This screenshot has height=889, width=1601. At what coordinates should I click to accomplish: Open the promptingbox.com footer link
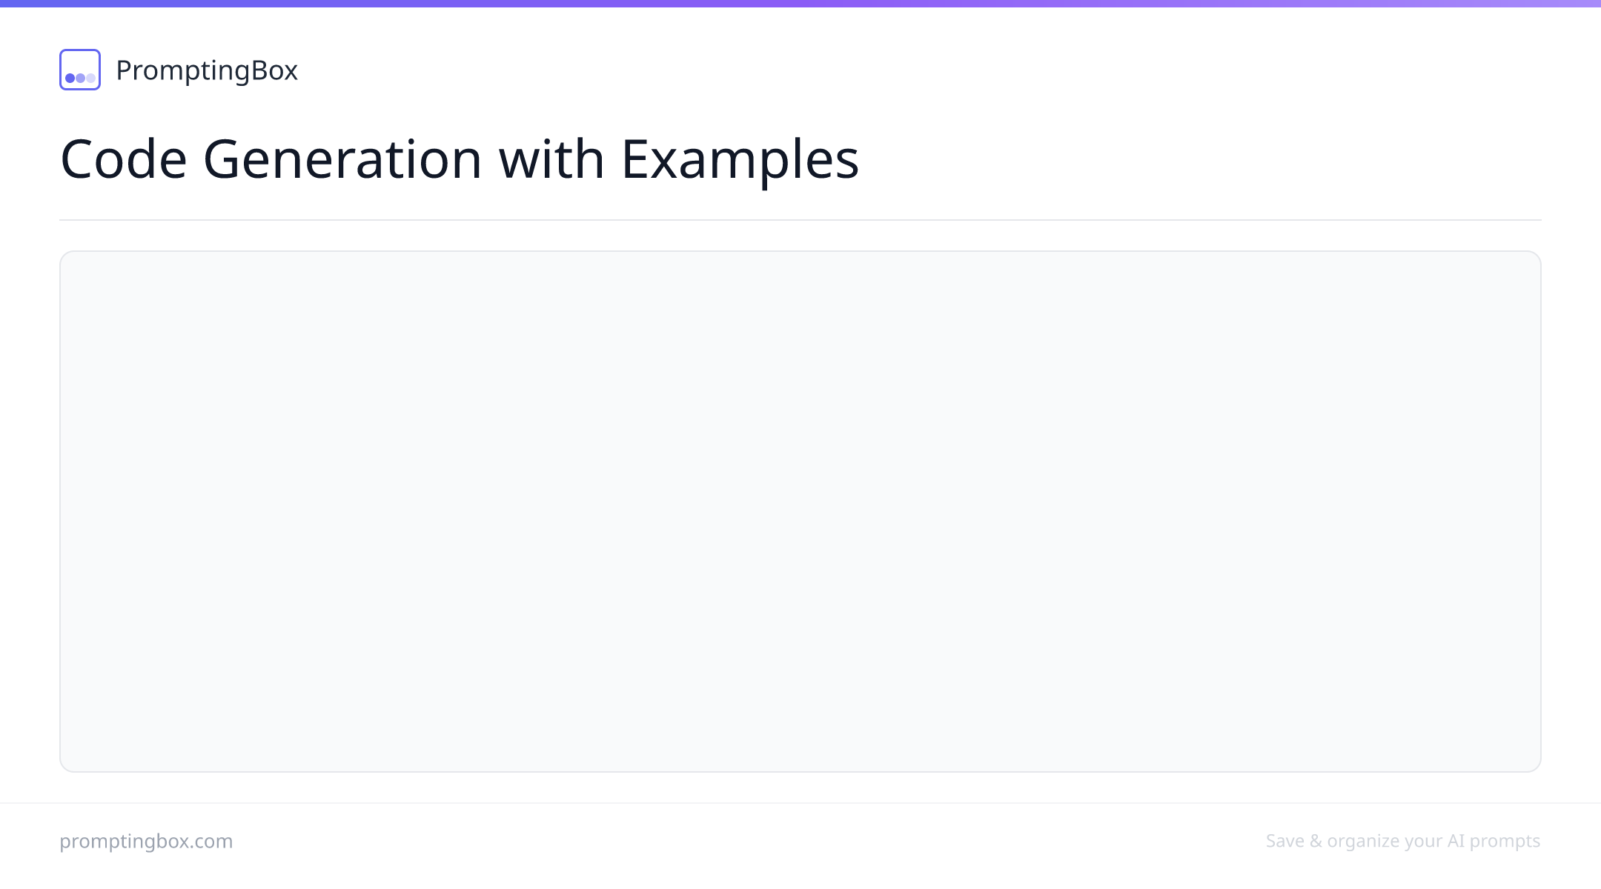(x=146, y=842)
